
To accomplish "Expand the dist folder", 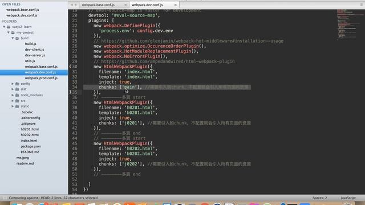I will point(13,89).
